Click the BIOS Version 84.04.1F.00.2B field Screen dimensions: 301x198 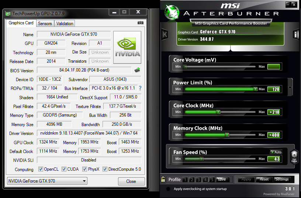click(84, 70)
